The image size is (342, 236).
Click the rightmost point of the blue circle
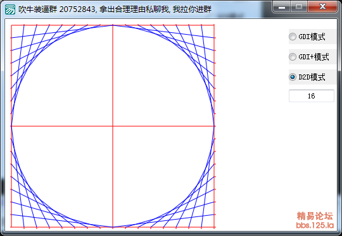[214, 126]
